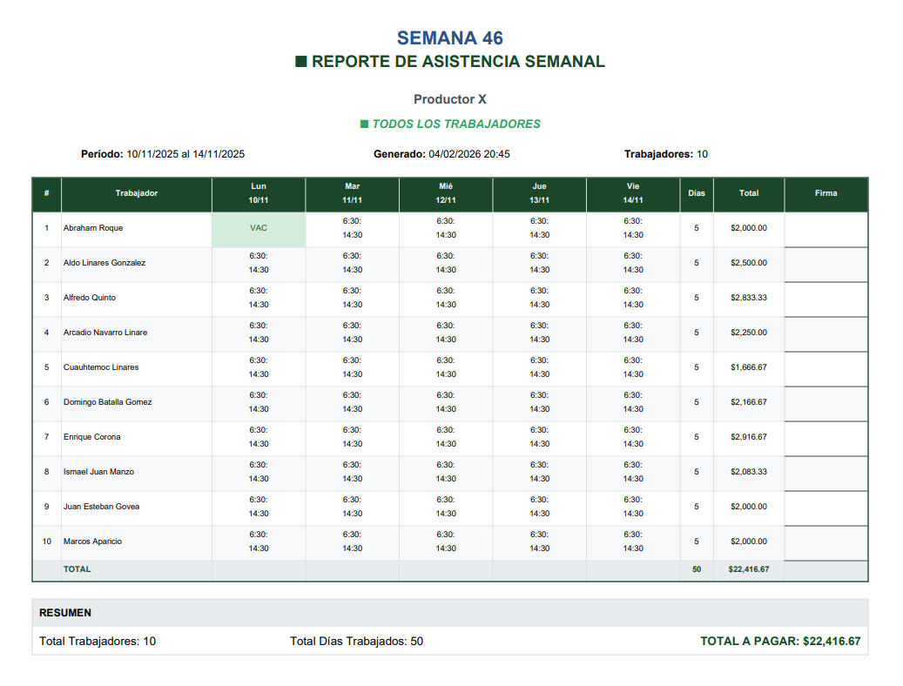Image resolution: width=903 pixels, height=686 pixels.
Task: Click Abraham Roque's Tuesday 6:30–14:30 cell
Action: 353,228
